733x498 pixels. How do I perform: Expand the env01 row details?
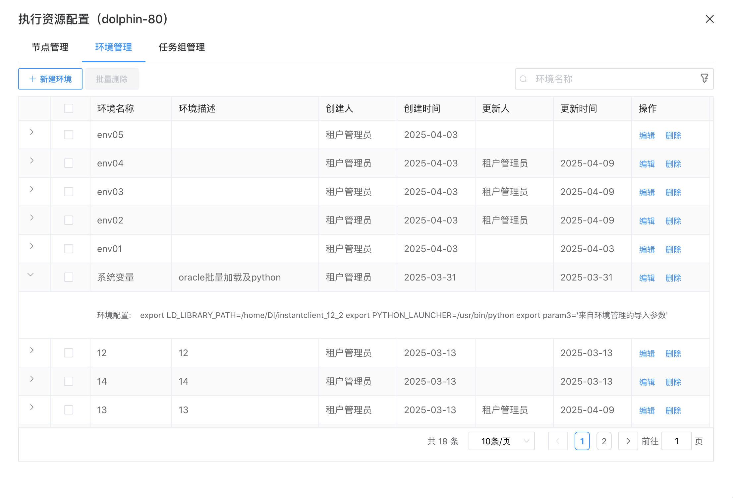[x=31, y=246]
